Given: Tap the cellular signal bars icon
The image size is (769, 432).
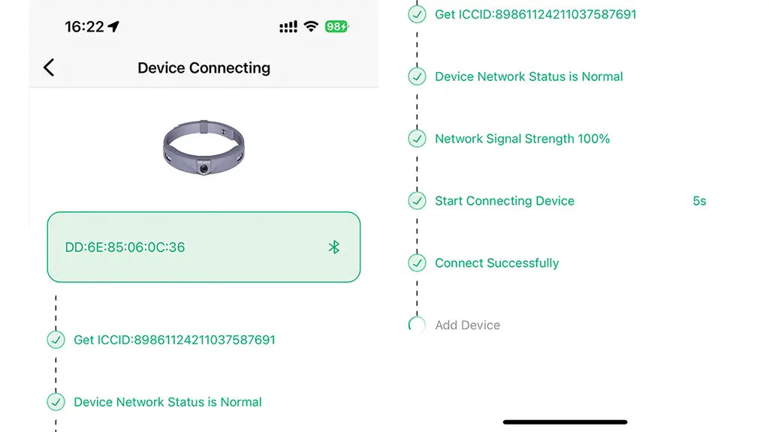Looking at the screenshot, I should coord(288,28).
